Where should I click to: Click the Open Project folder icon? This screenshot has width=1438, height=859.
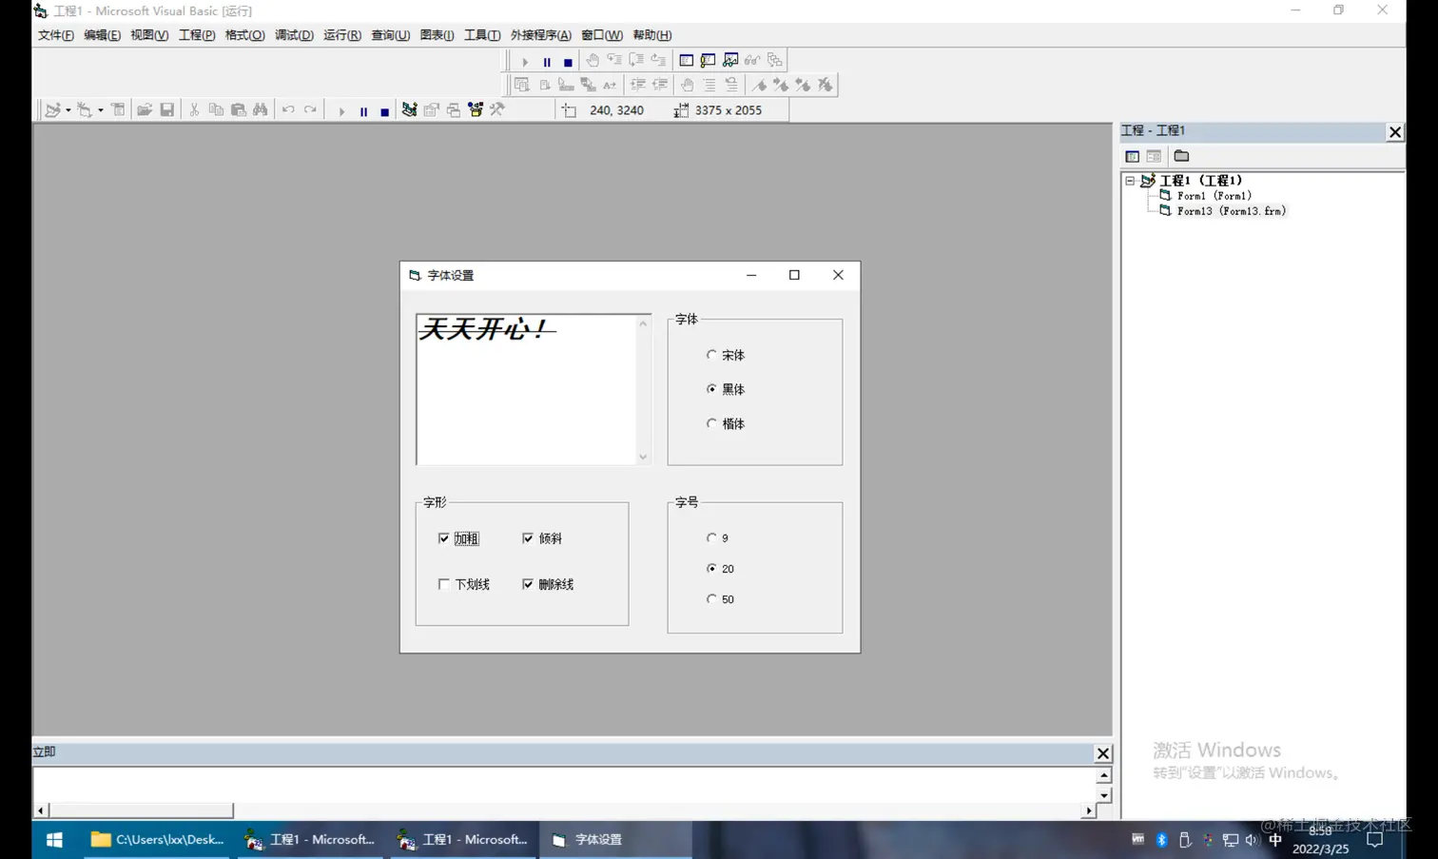point(145,110)
